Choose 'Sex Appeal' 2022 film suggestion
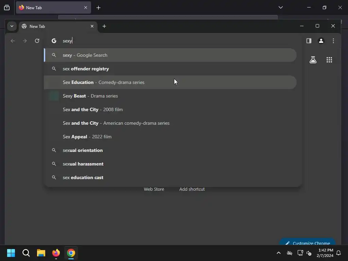This screenshot has height=261, width=348. coord(170,137)
